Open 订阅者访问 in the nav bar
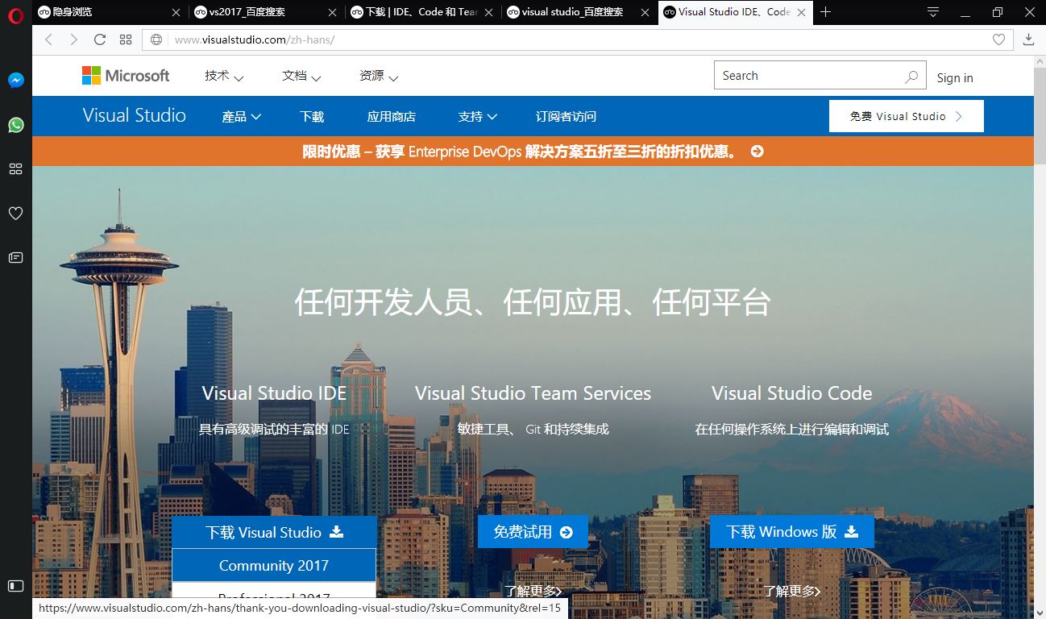 coord(566,117)
